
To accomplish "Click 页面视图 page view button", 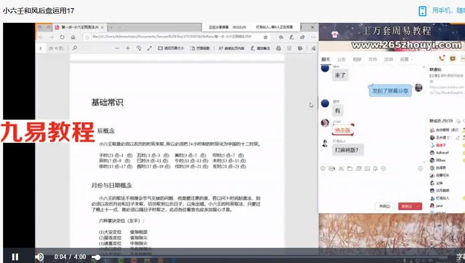I will pos(200,48).
